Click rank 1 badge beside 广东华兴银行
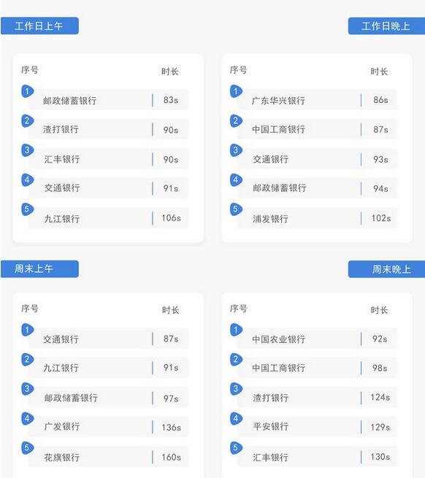 pyautogui.click(x=236, y=91)
